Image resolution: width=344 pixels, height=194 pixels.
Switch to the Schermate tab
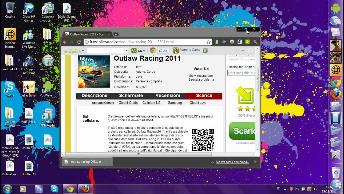click(131, 96)
